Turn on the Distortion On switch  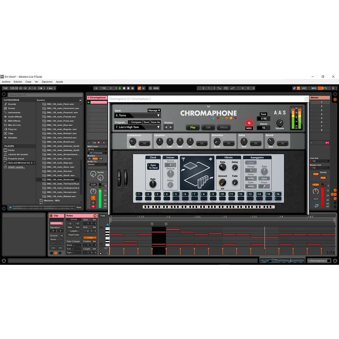coord(229,143)
